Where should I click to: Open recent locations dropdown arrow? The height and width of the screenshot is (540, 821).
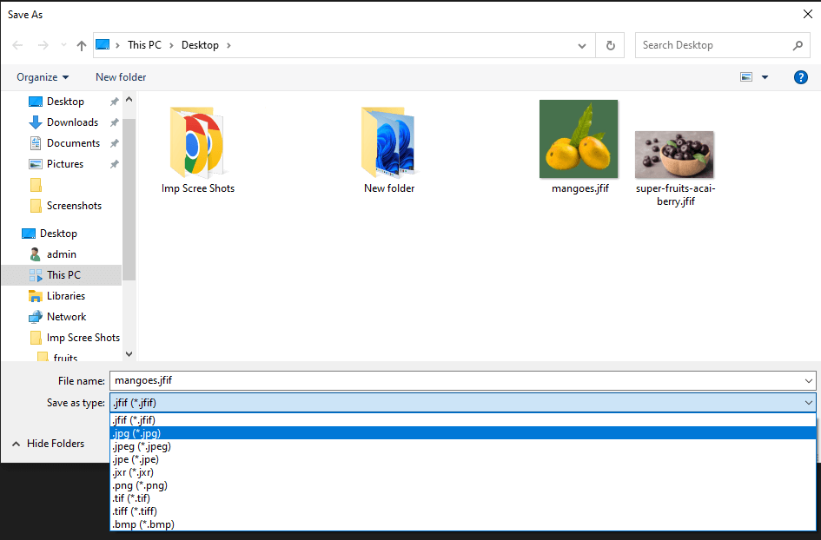(63, 45)
